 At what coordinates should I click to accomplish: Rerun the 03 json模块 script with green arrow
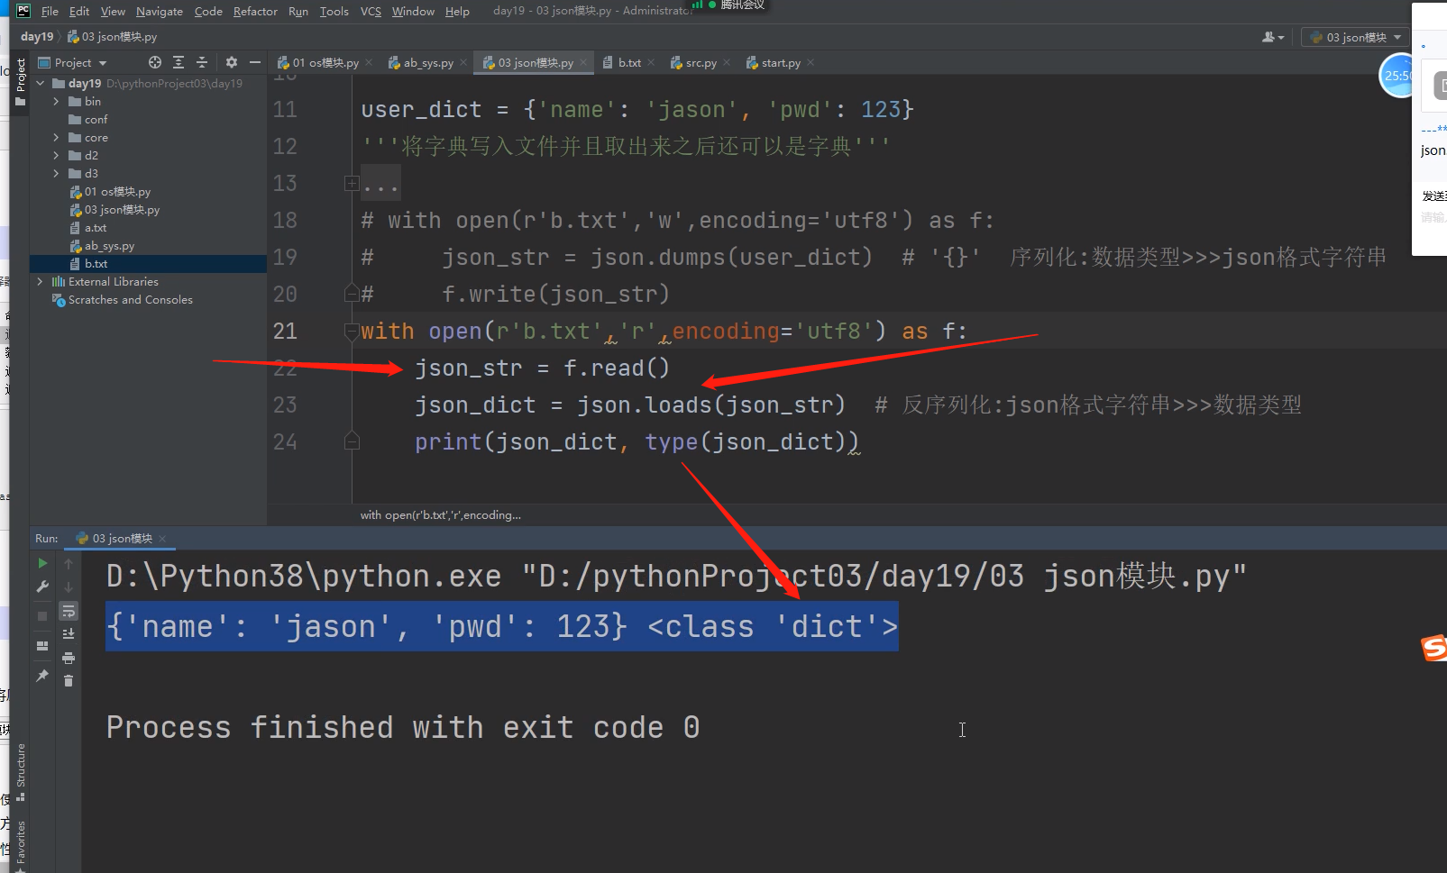[42, 563]
